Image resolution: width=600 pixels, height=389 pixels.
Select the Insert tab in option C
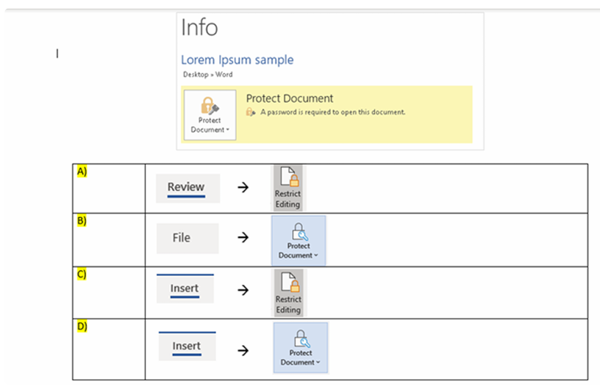point(185,288)
